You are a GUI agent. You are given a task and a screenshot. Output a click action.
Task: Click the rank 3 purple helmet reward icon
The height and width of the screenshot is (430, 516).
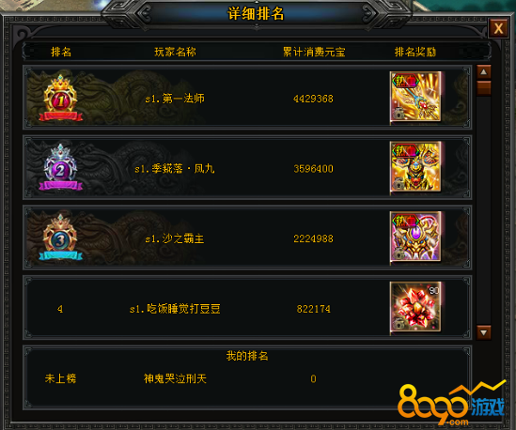(415, 237)
